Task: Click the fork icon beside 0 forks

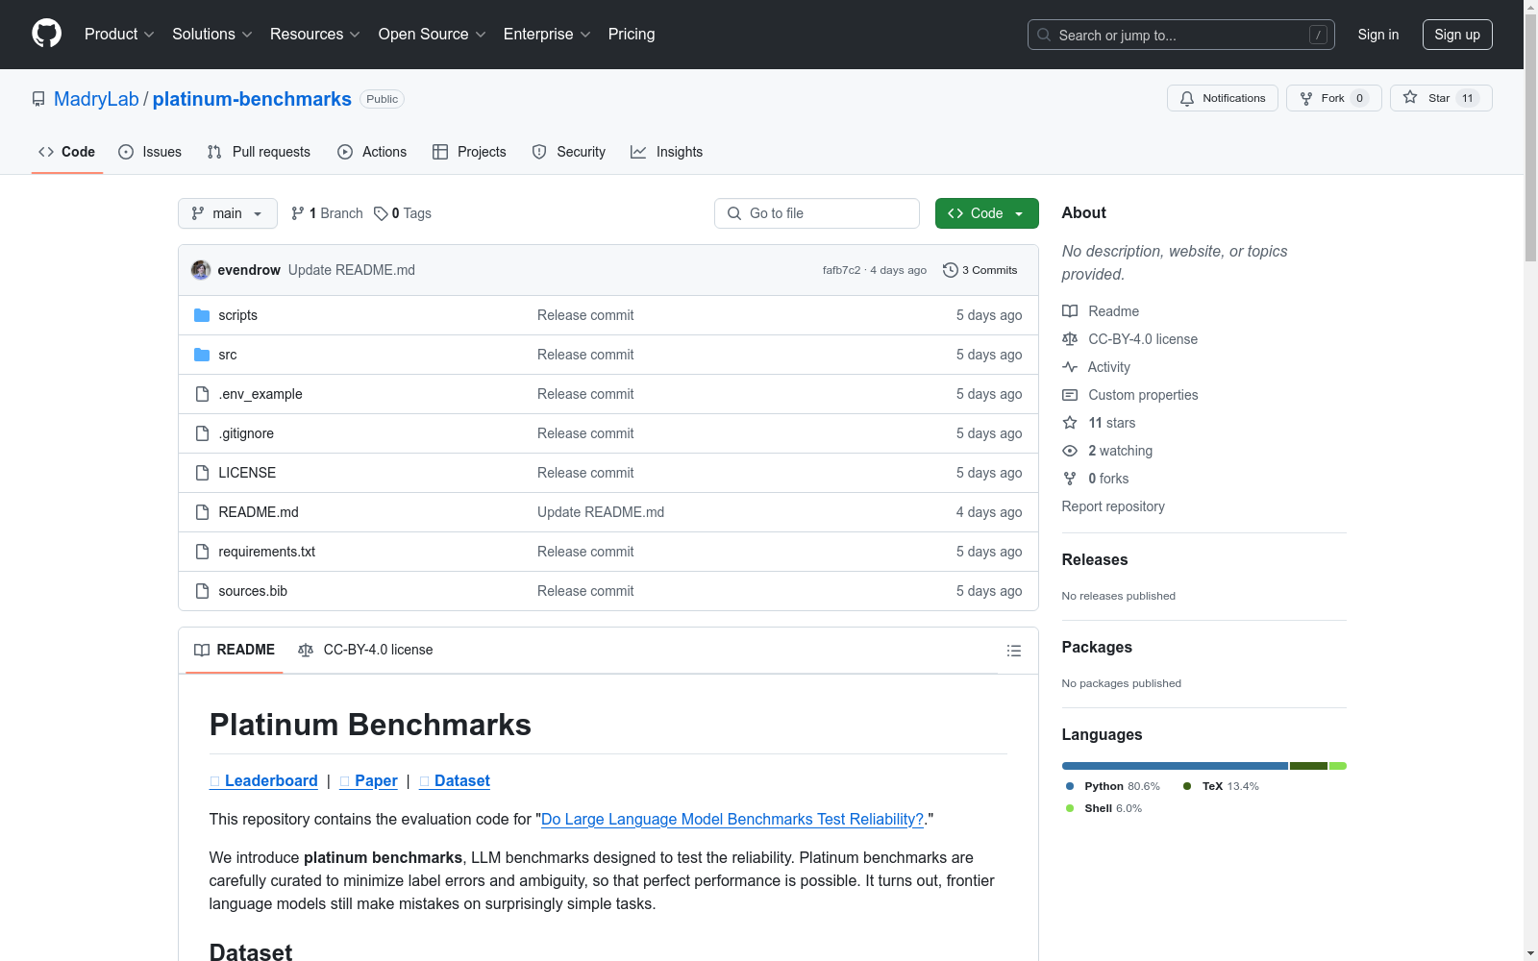Action: click(1070, 479)
